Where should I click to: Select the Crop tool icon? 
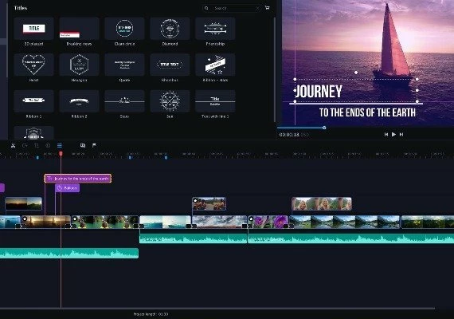tap(37, 146)
